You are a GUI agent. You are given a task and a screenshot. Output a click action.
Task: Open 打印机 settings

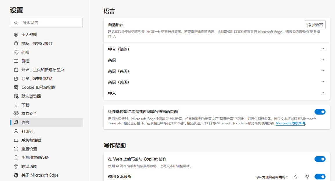(x=46, y=131)
